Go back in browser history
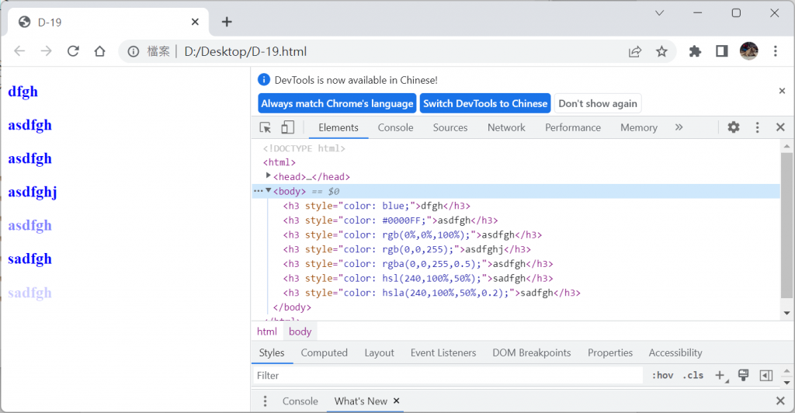Viewport: 795px width, 413px height. [19, 51]
